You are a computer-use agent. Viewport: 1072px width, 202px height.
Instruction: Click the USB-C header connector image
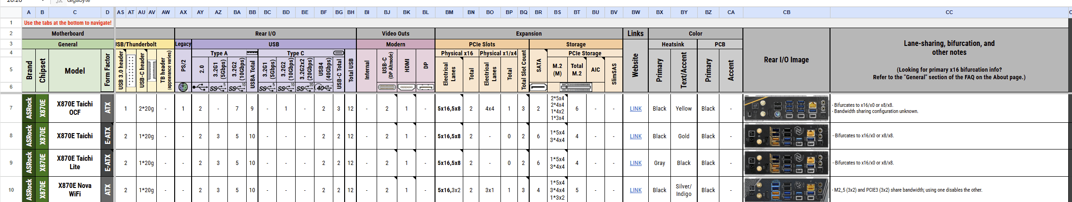coord(152,71)
